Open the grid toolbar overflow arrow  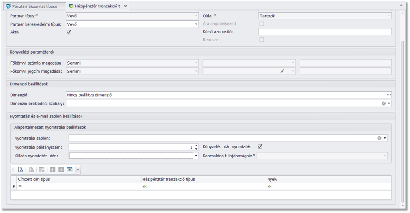pos(78,170)
